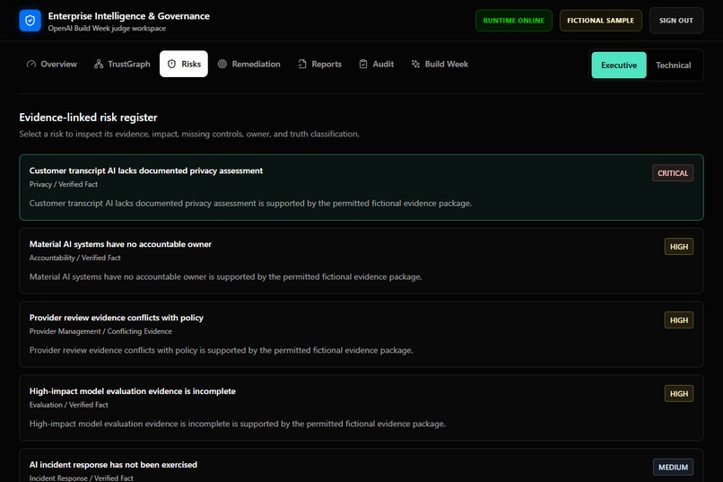This screenshot has height=482, width=723.
Task: Click the Overview gauge icon
Action: pyautogui.click(x=31, y=64)
